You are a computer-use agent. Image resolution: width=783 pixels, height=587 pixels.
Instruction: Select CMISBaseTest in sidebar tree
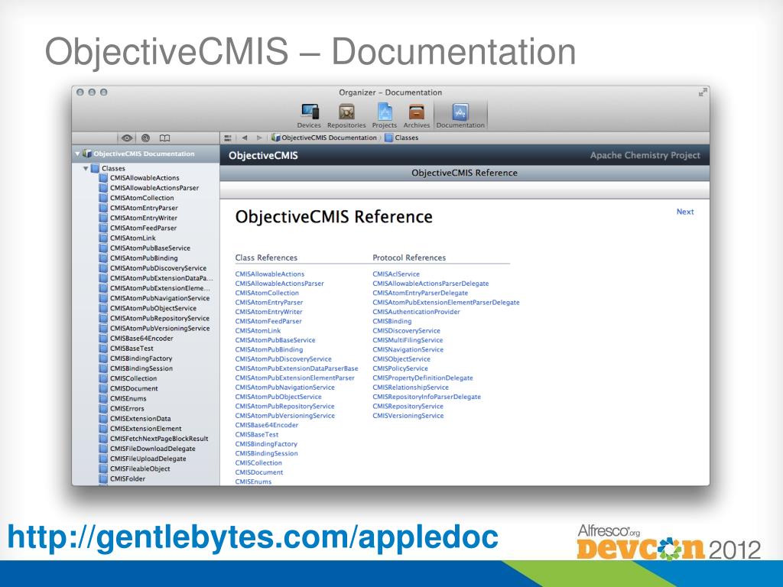click(x=126, y=349)
